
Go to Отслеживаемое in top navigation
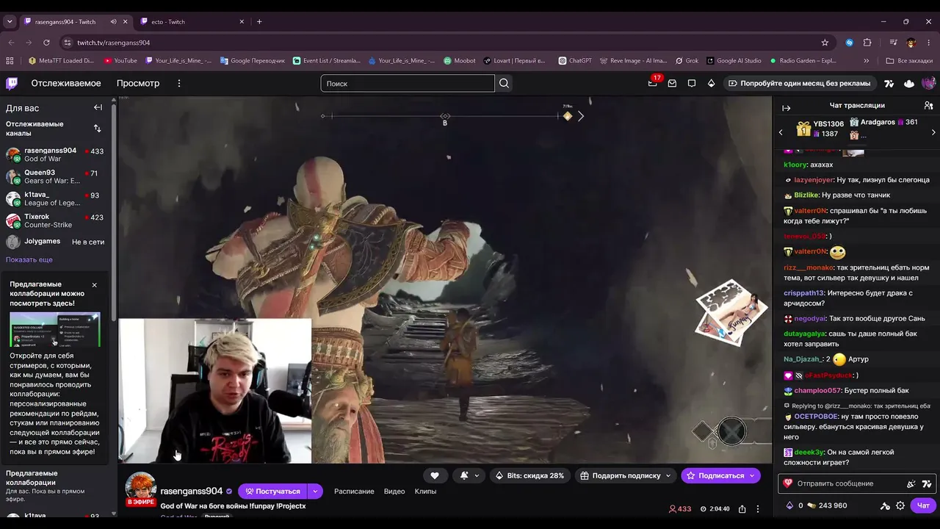click(66, 83)
